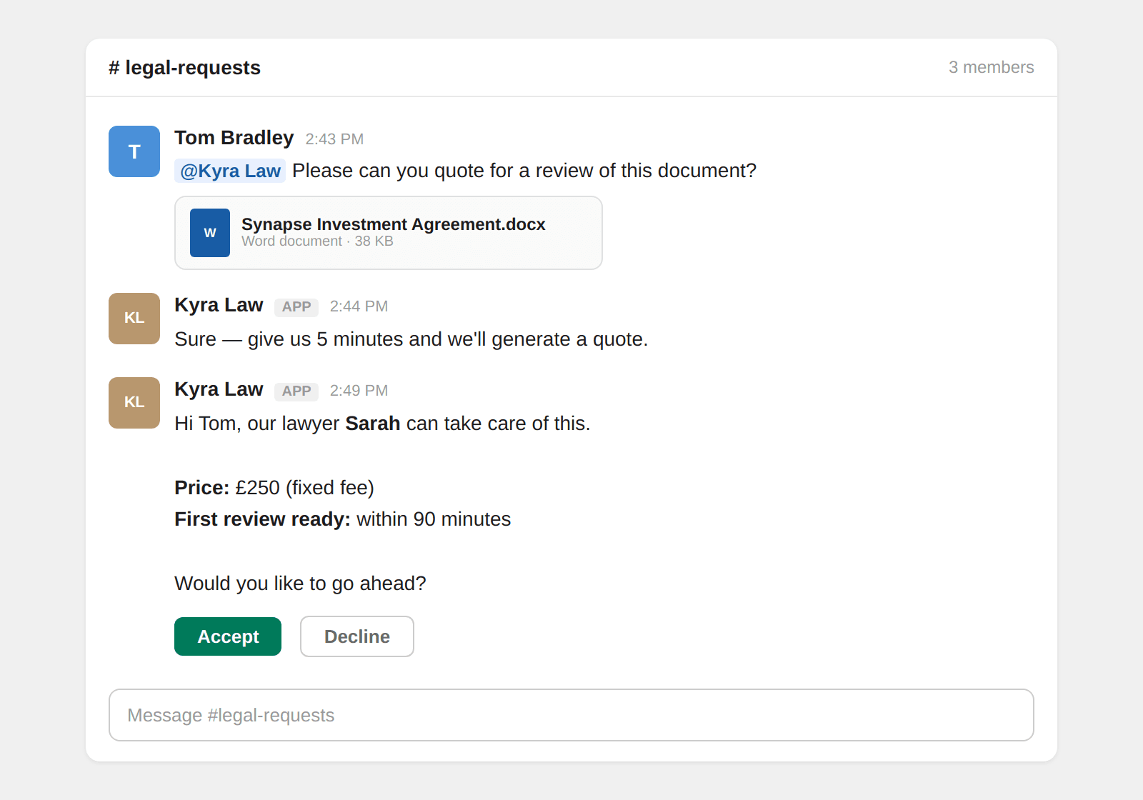Click the Accept button for the quote
Viewport: 1143px width, 800px height.
(x=227, y=636)
